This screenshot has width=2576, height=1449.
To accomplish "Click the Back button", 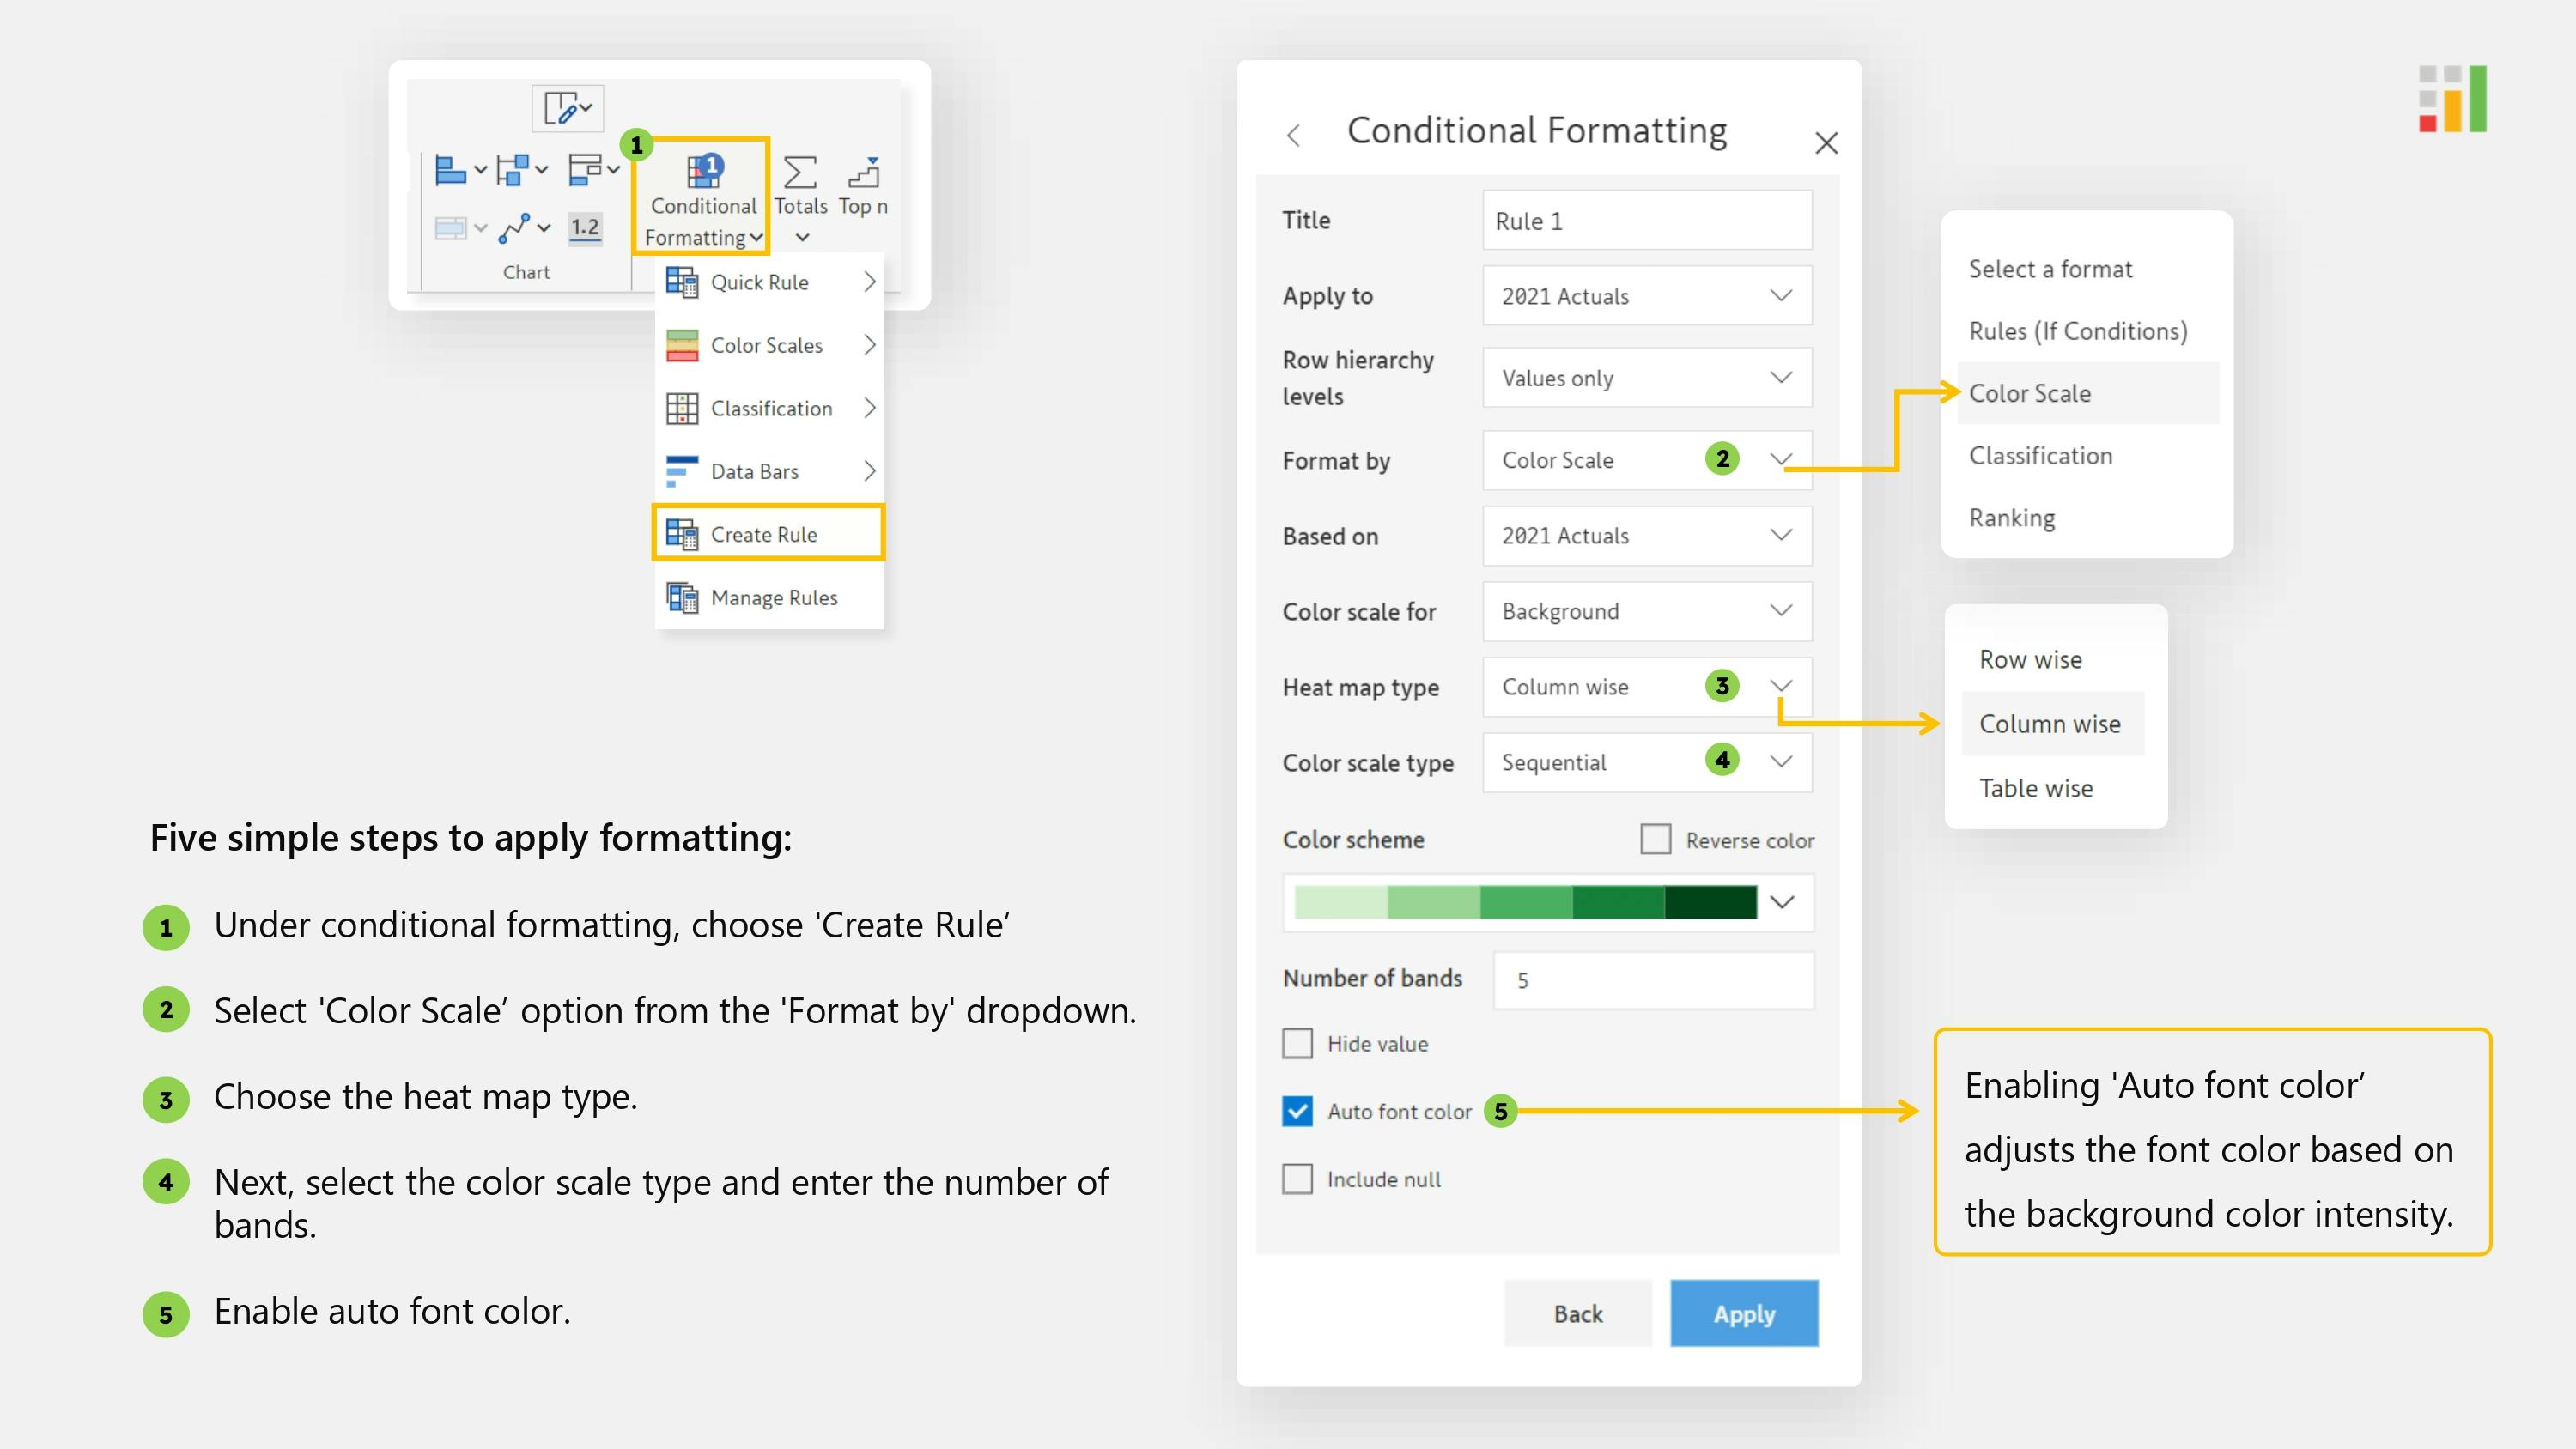I will point(1577,1314).
